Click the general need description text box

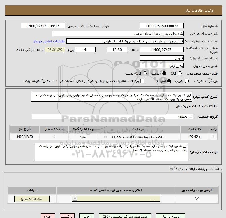point(111,97)
